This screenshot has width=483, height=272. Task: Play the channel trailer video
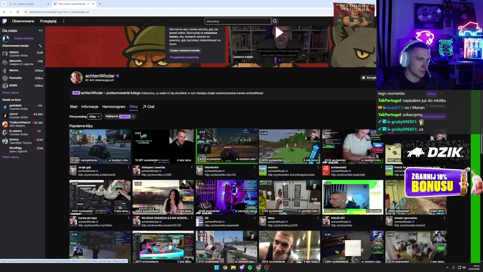(279, 32)
